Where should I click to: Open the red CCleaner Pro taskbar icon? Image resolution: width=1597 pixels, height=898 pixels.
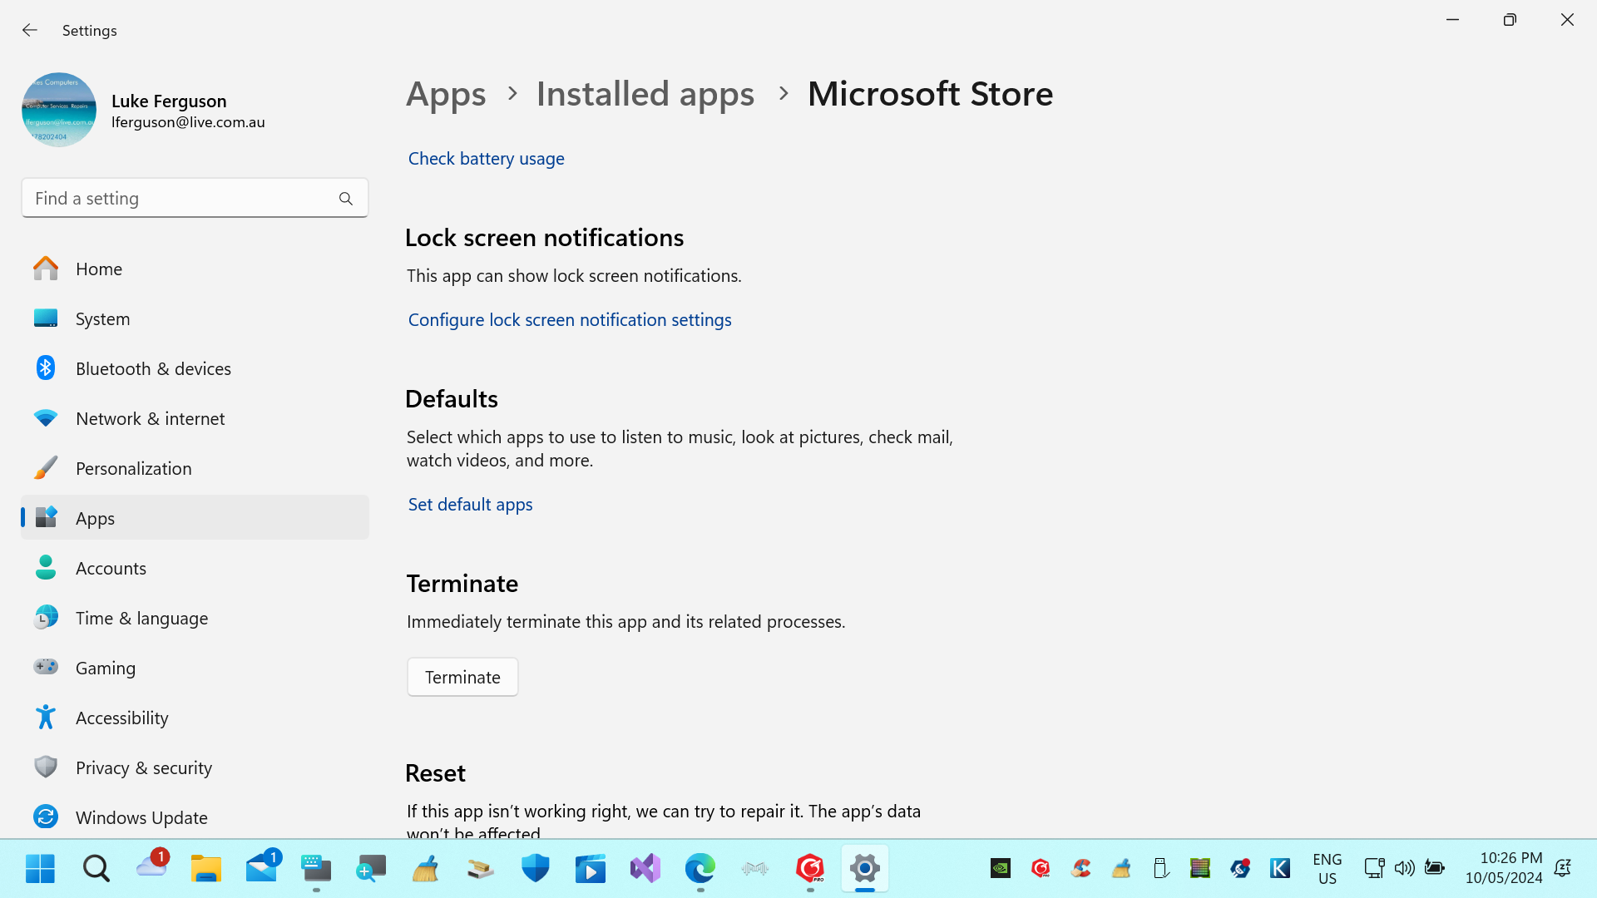pos(810,869)
